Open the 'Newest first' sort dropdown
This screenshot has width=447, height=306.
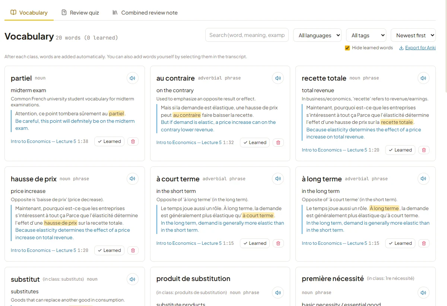tap(413, 35)
